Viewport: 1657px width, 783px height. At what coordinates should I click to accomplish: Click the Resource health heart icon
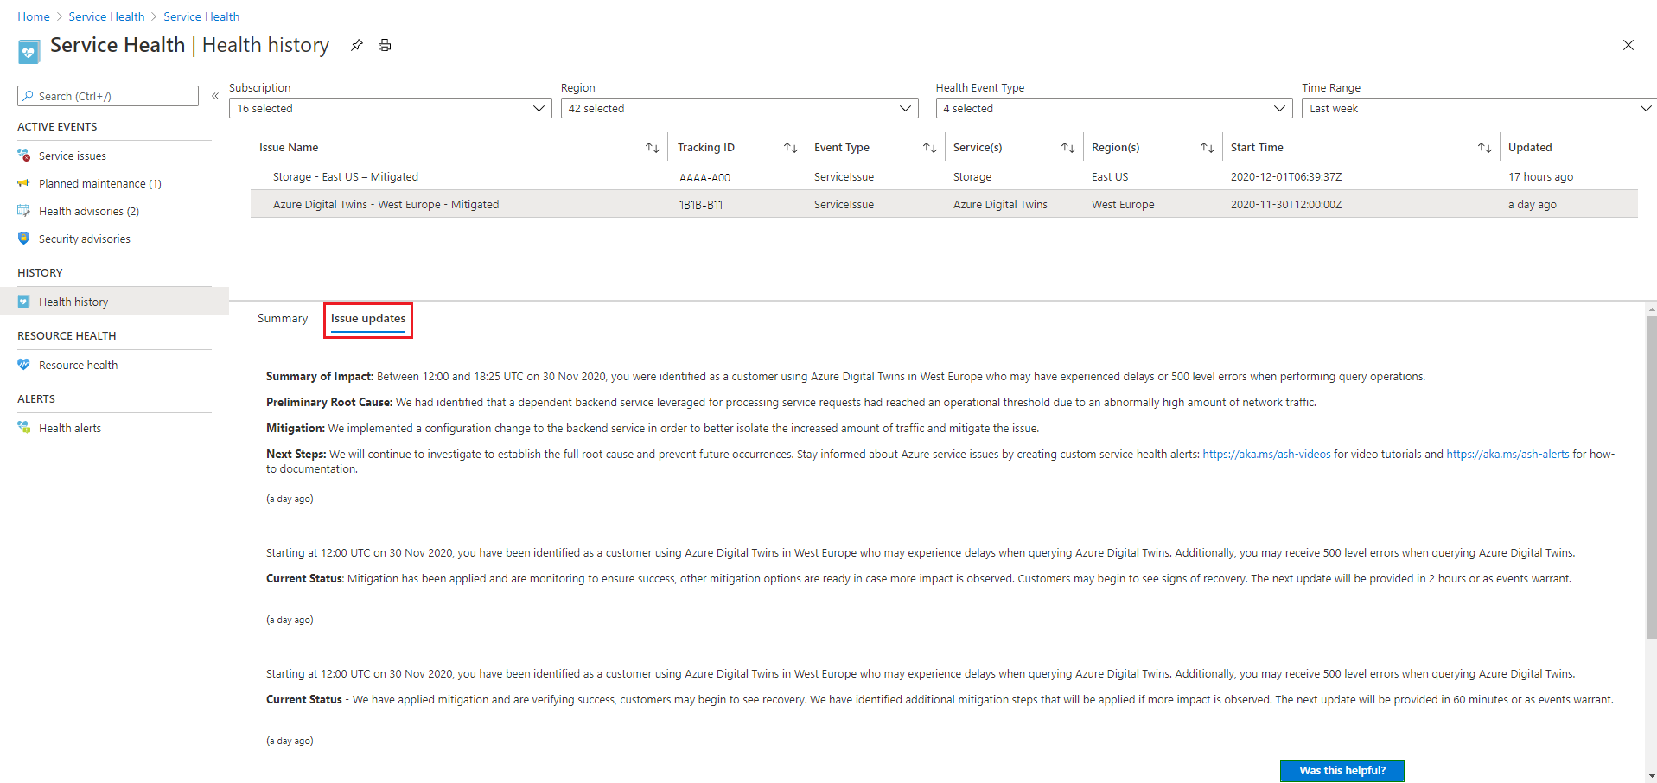24,365
